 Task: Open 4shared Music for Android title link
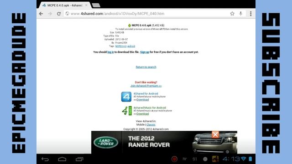(150, 108)
